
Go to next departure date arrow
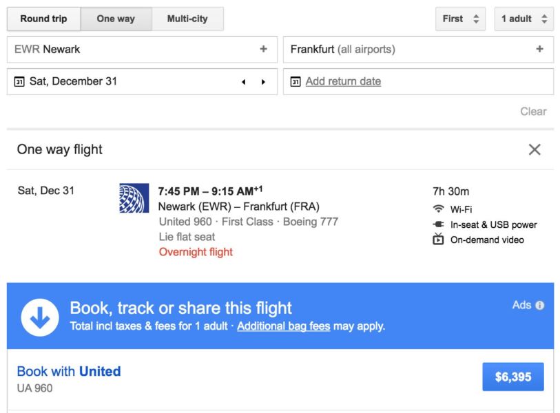263,82
